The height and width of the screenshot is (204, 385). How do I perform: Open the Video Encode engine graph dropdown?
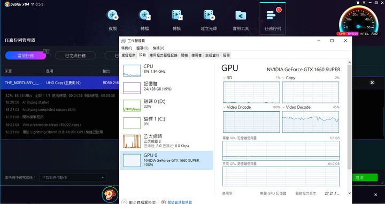pyautogui.click(x=225, y=108)
